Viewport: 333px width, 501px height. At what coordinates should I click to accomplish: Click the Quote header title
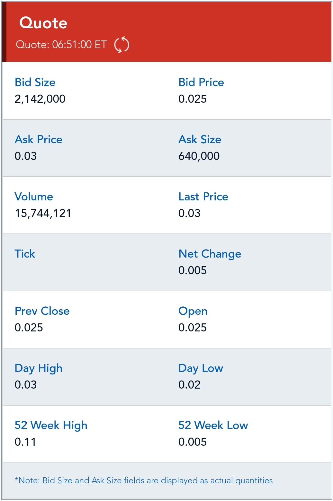(x=43, y=23)
